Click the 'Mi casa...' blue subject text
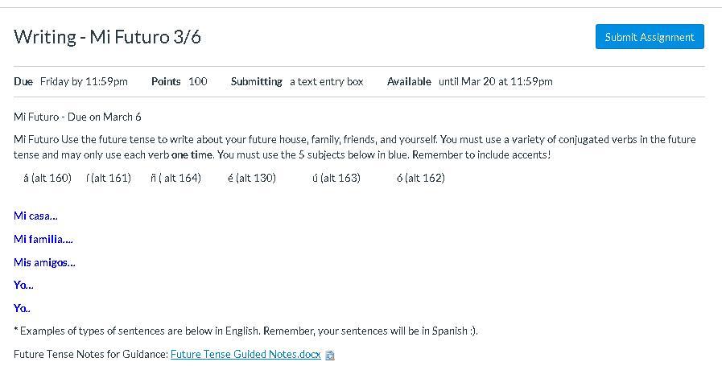 35,216
